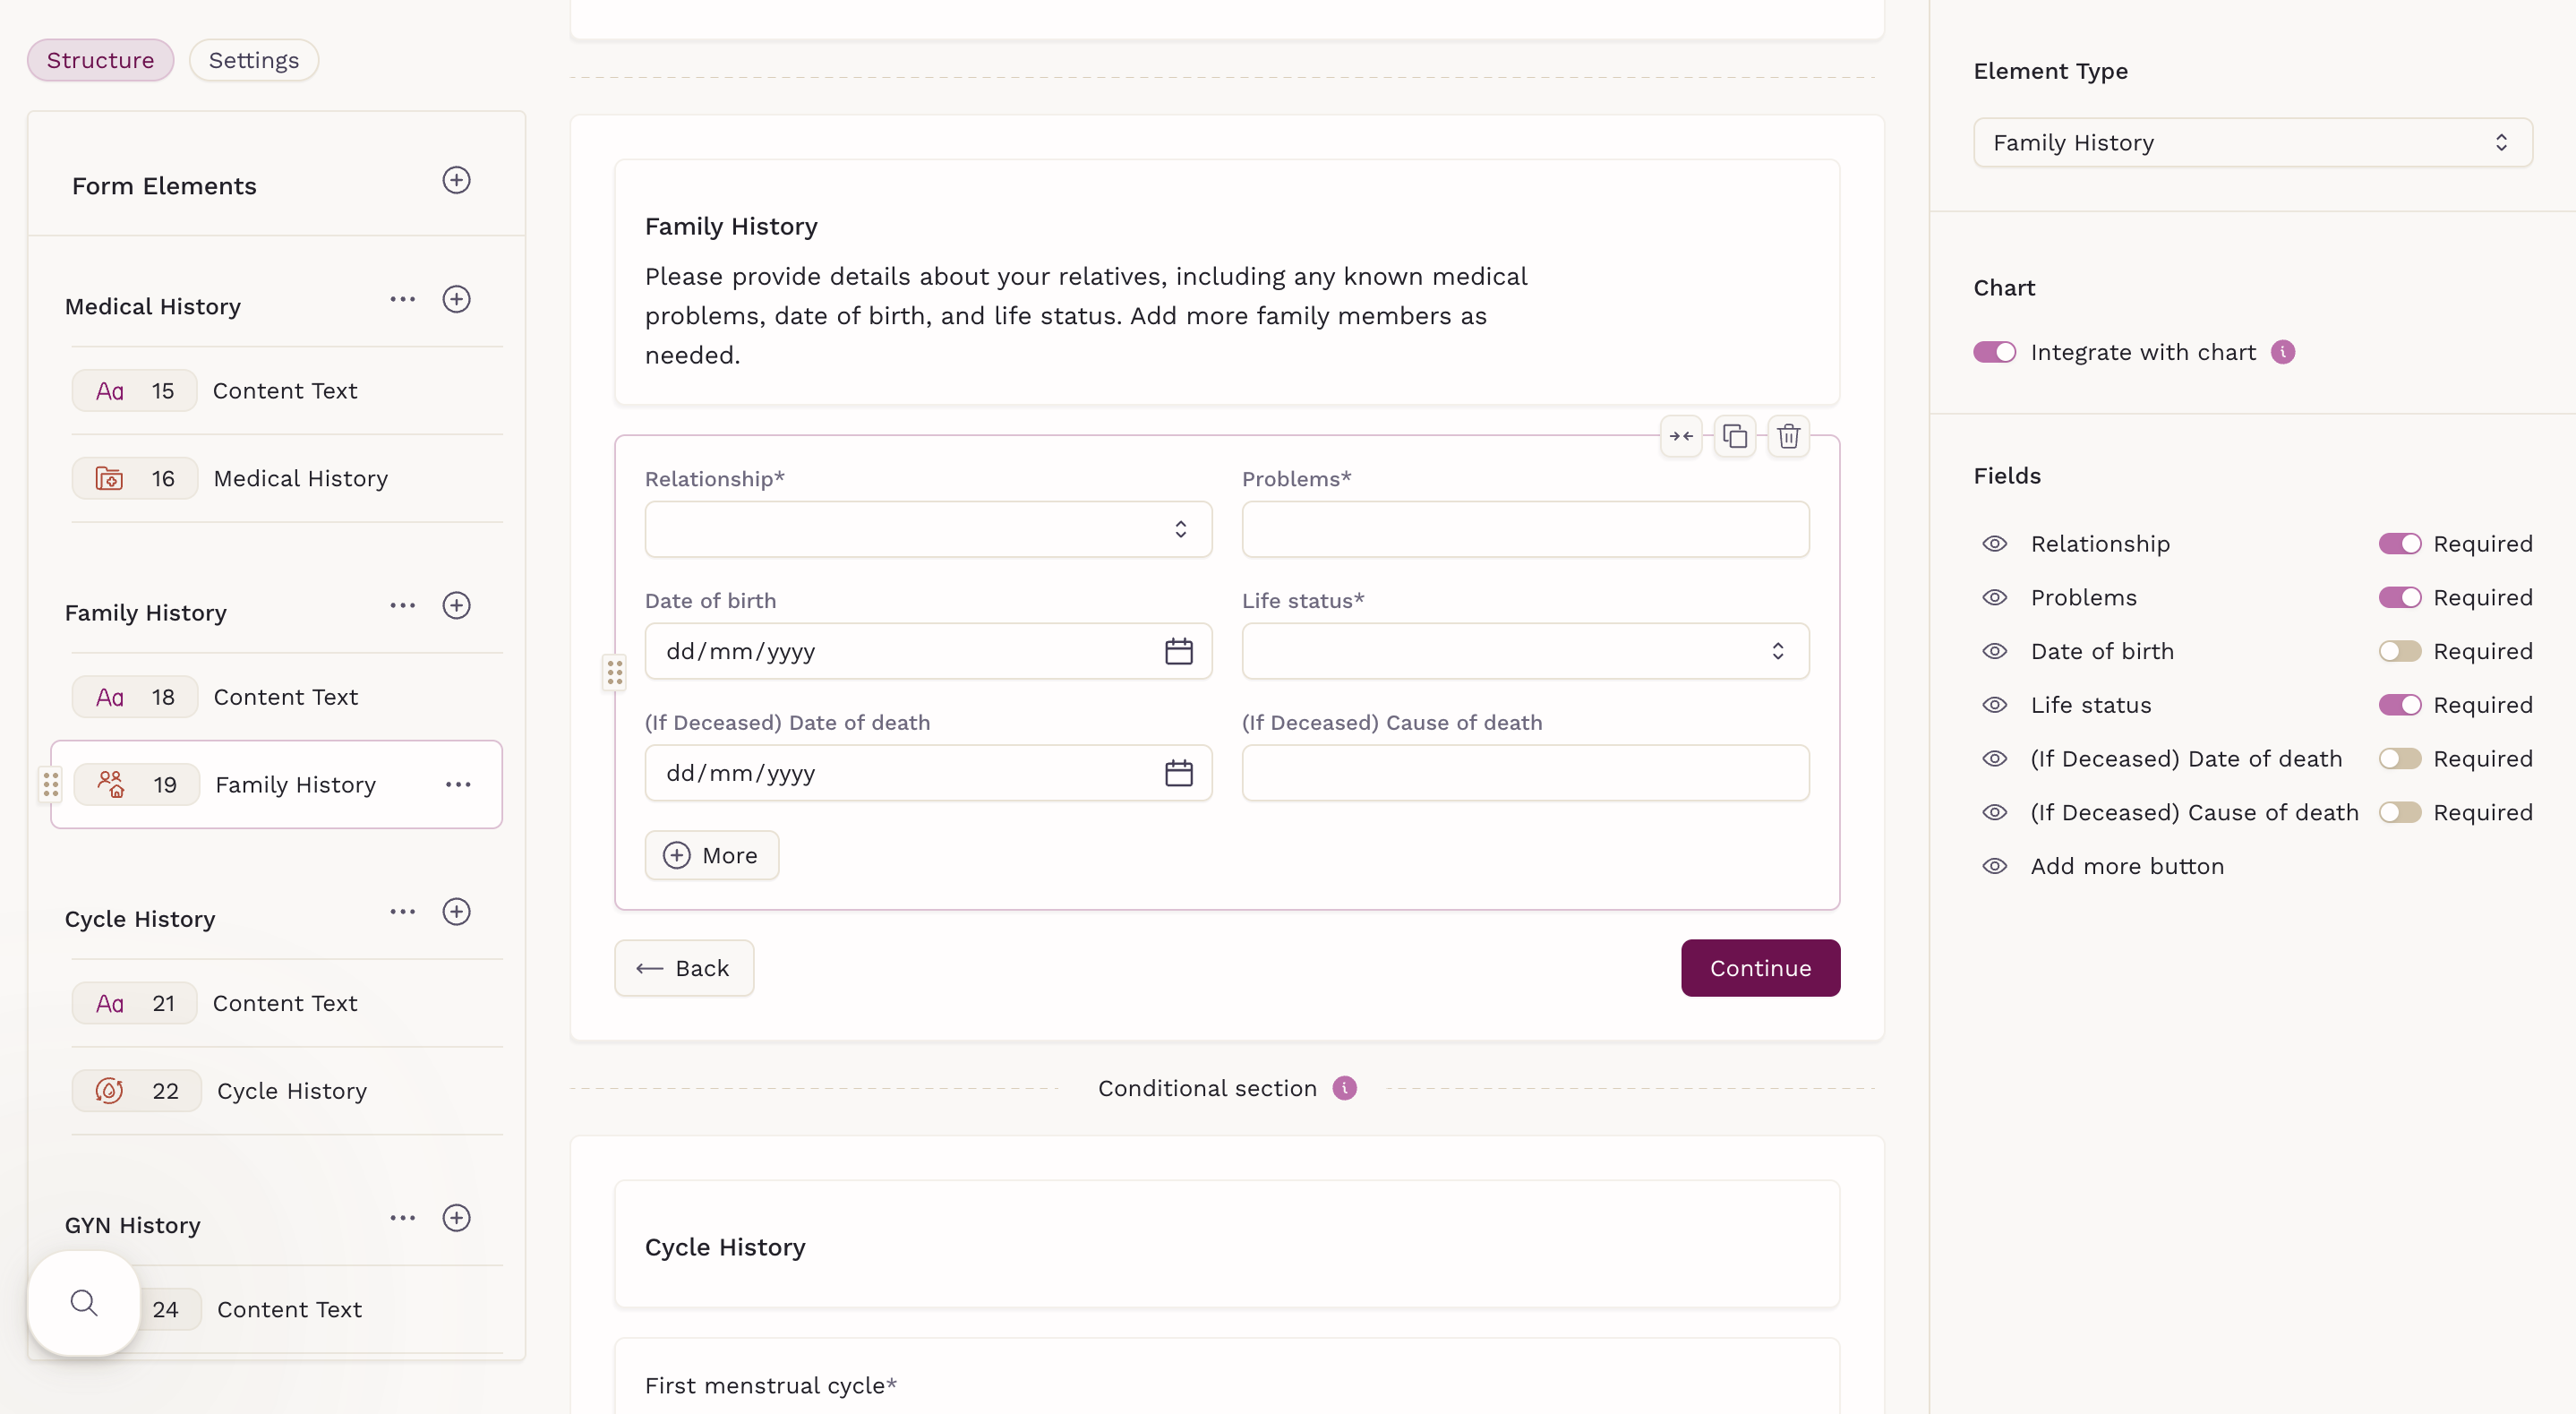Click the Continue button
Image resolution: width=2576 pixels, height=1414 pixels.
1760,968
